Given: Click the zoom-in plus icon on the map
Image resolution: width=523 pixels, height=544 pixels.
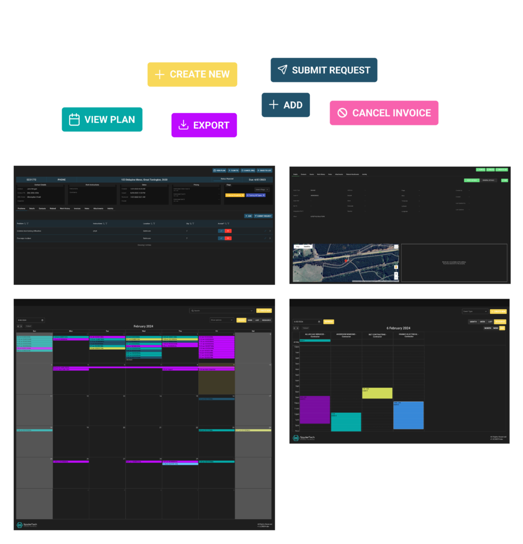Looking at the screenshot, I should pos(396,274).
